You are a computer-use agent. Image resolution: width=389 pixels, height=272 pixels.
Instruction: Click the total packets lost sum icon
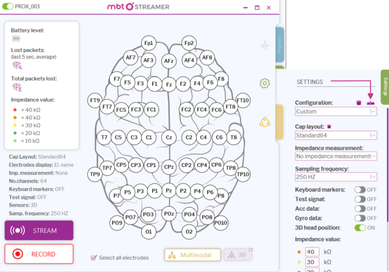coord(17,87)
